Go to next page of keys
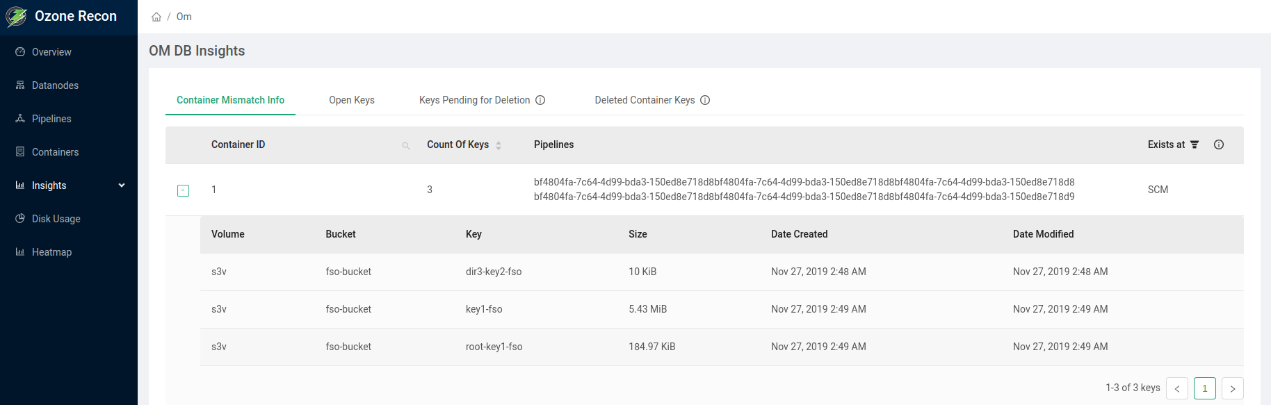Image resolution: width=1271 pixels, height=405 pixels. (1232, 388)
